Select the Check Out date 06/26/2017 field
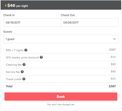The height and width of the screenshot is (111, 122). pyautogui.click(x=90, y=23)
